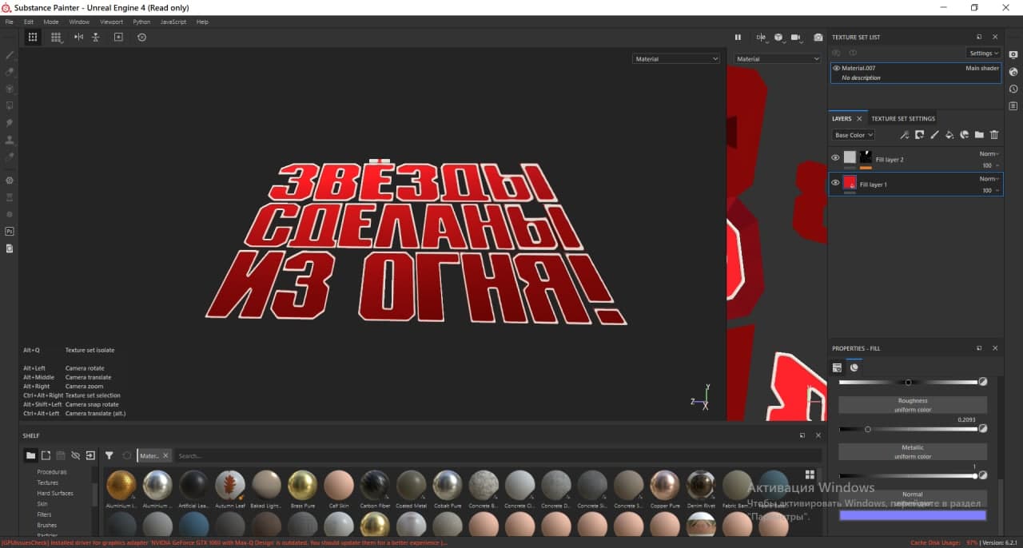The image size is (1023, 548).
Task: Open the viewport layout grid dropdown
Action: click(56, 37)
